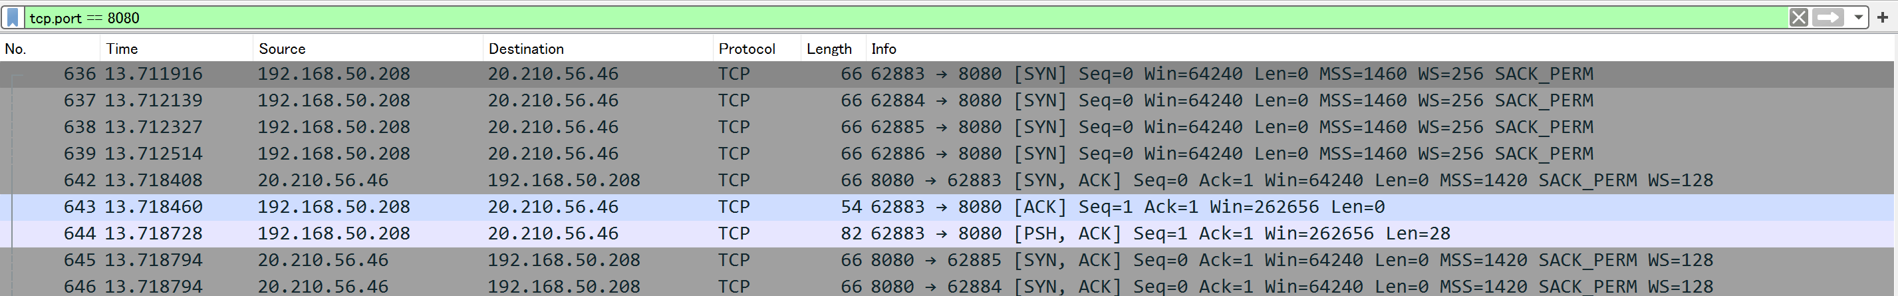The width and height of the screenshot is (1898, 296).
Task: Clear the display filter with X icon
Action: coord(1798,17)
